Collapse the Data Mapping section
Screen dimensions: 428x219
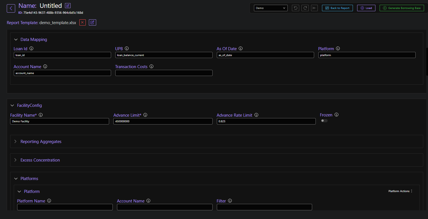tap(16, 40)
